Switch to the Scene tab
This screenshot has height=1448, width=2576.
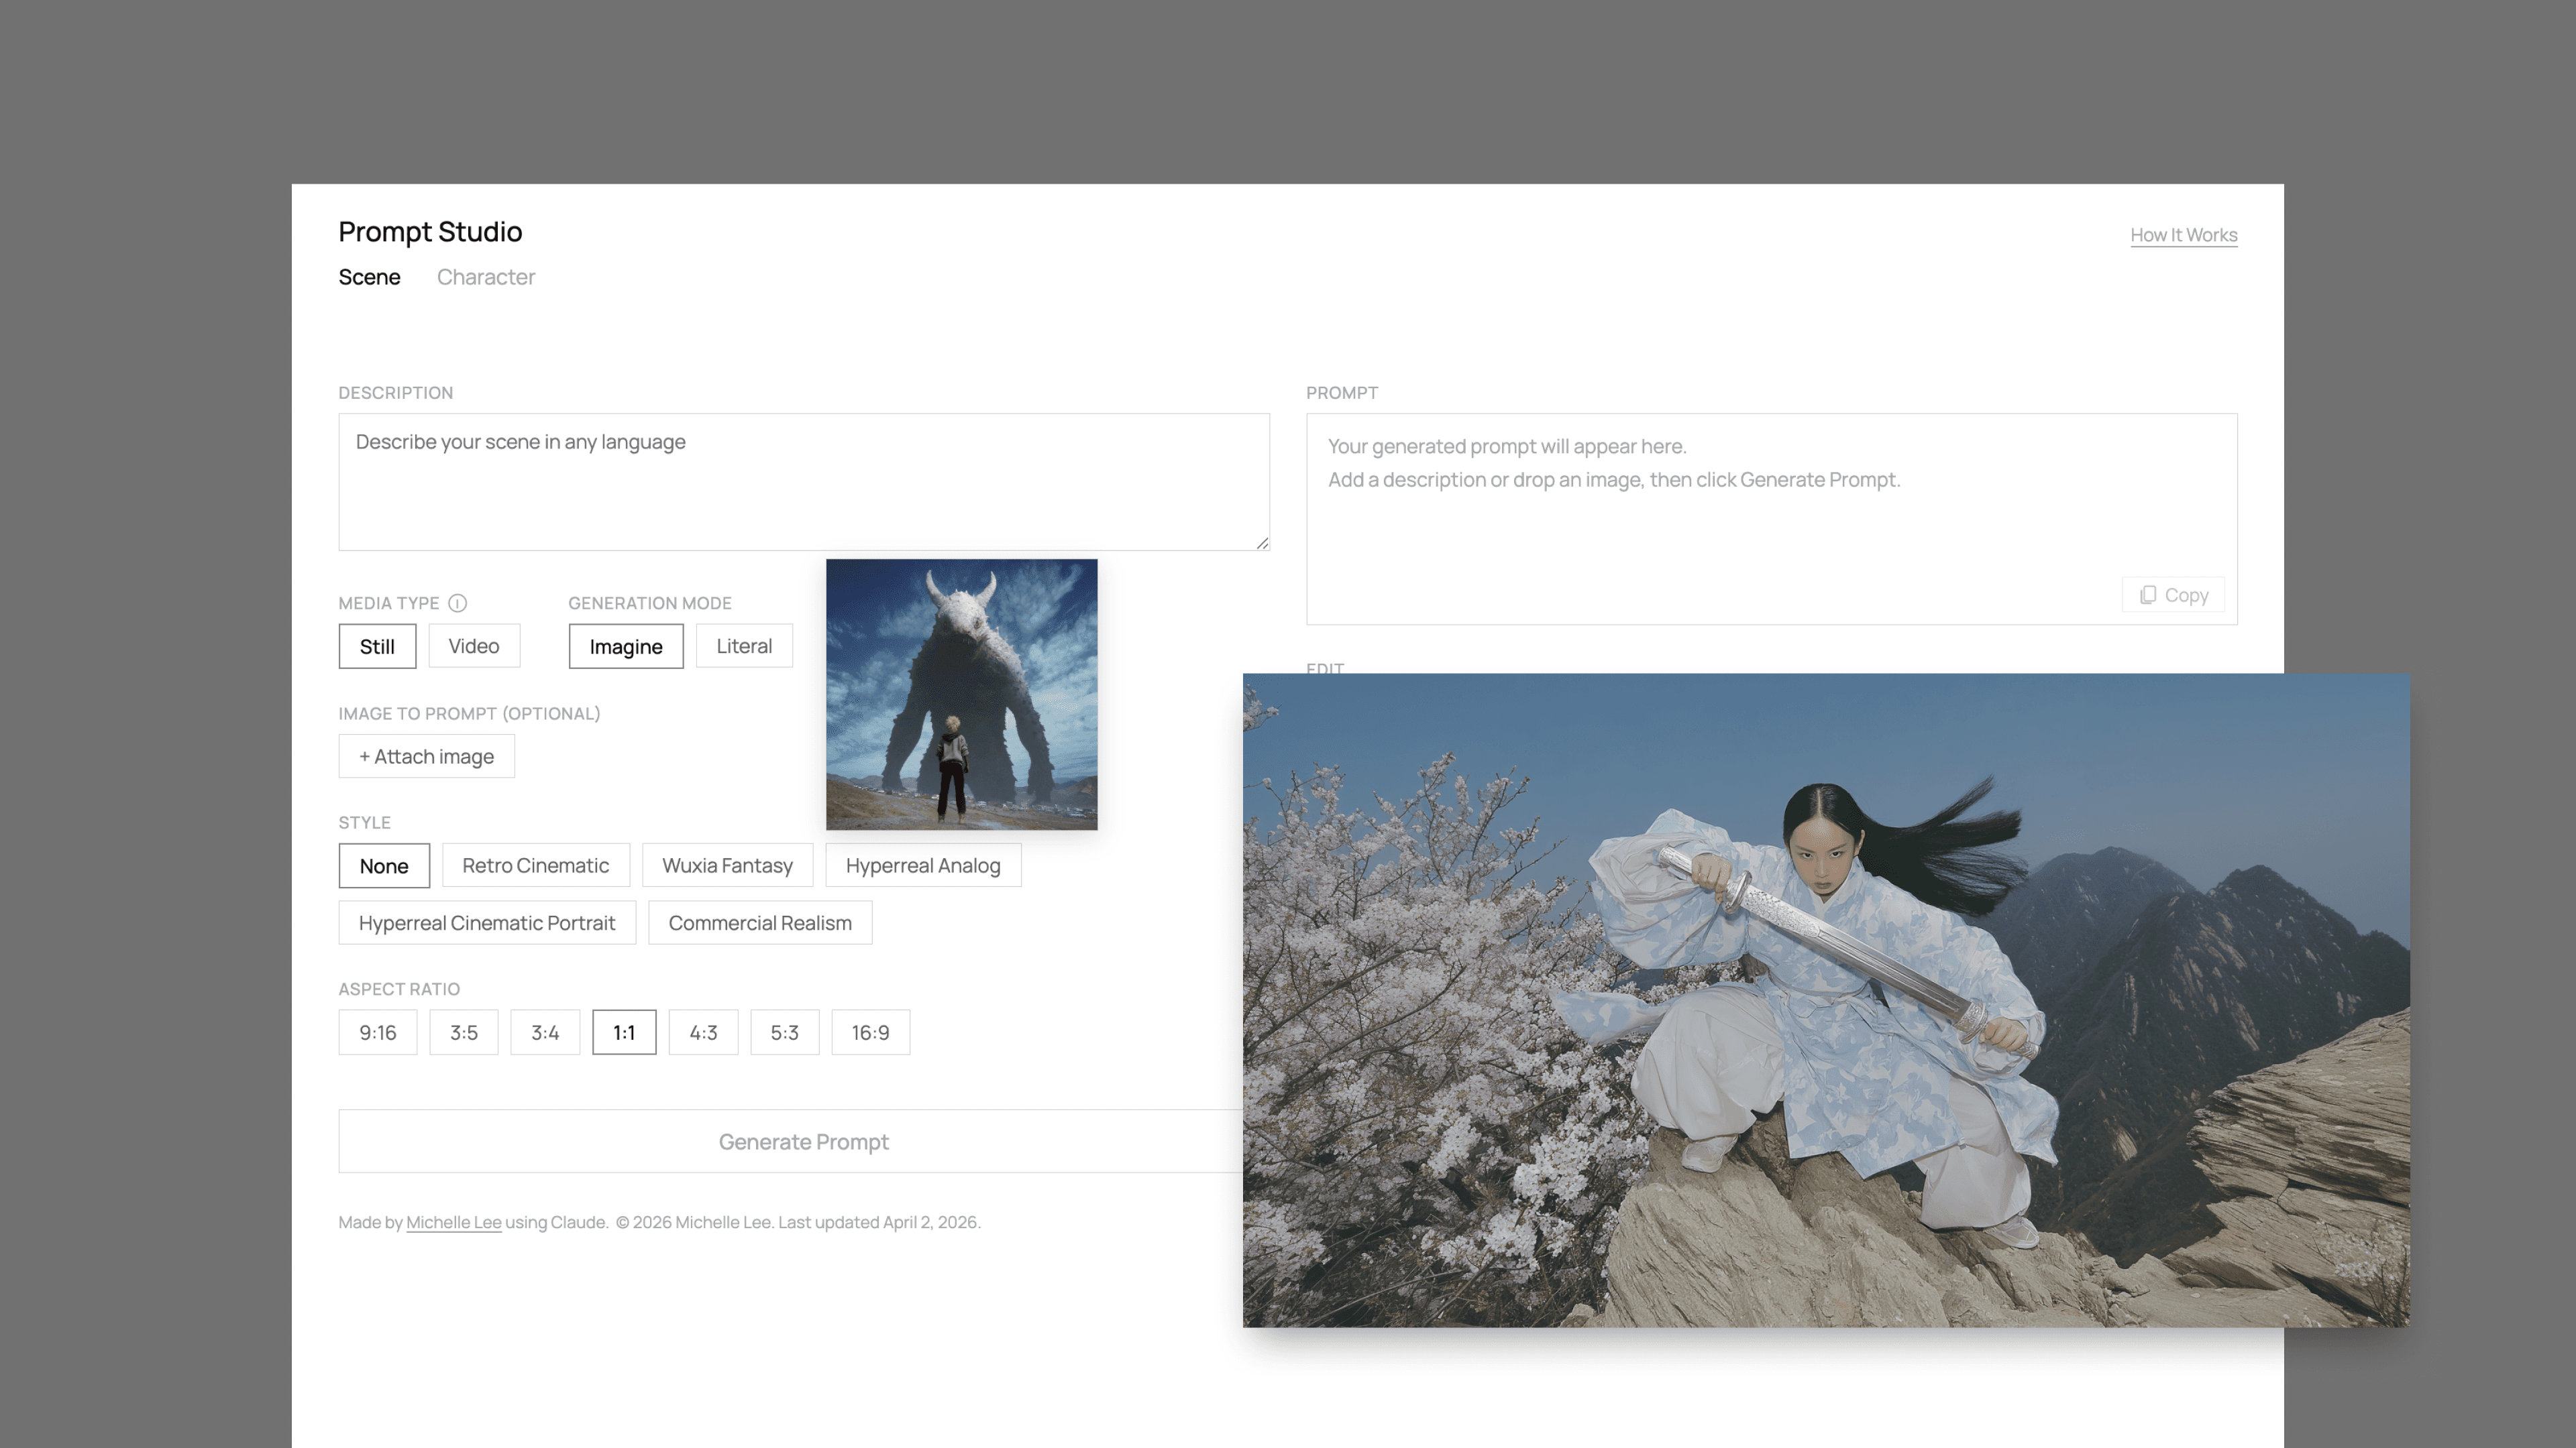point(369,277)
